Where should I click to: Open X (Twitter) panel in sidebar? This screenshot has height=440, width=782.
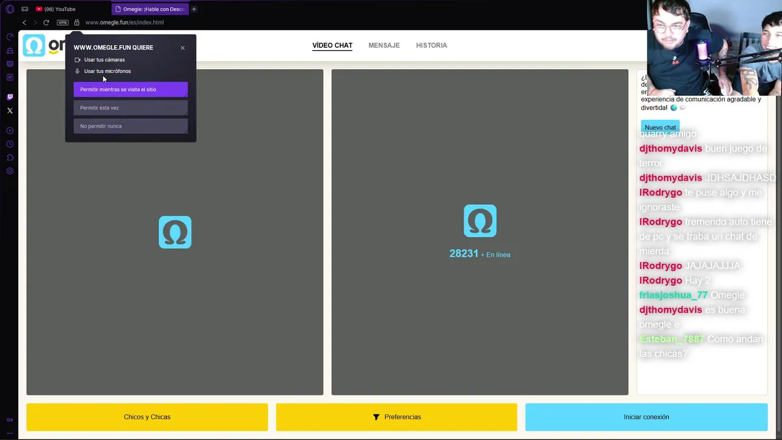point(10,111)
